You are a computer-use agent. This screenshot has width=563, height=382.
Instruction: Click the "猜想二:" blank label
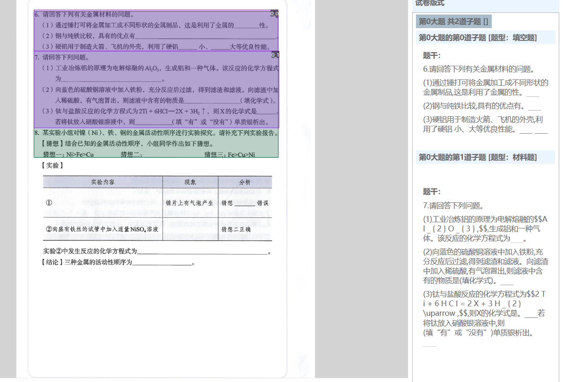click(132, 154)
